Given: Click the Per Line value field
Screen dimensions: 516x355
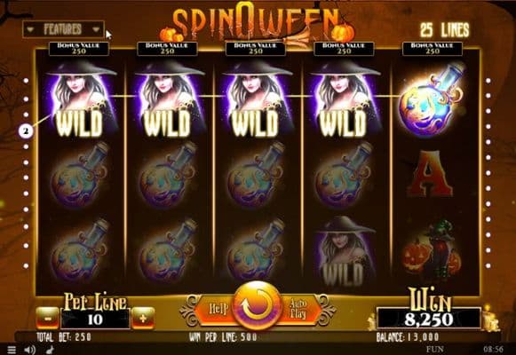Looking at the screenshot, I should pos(95,319).
